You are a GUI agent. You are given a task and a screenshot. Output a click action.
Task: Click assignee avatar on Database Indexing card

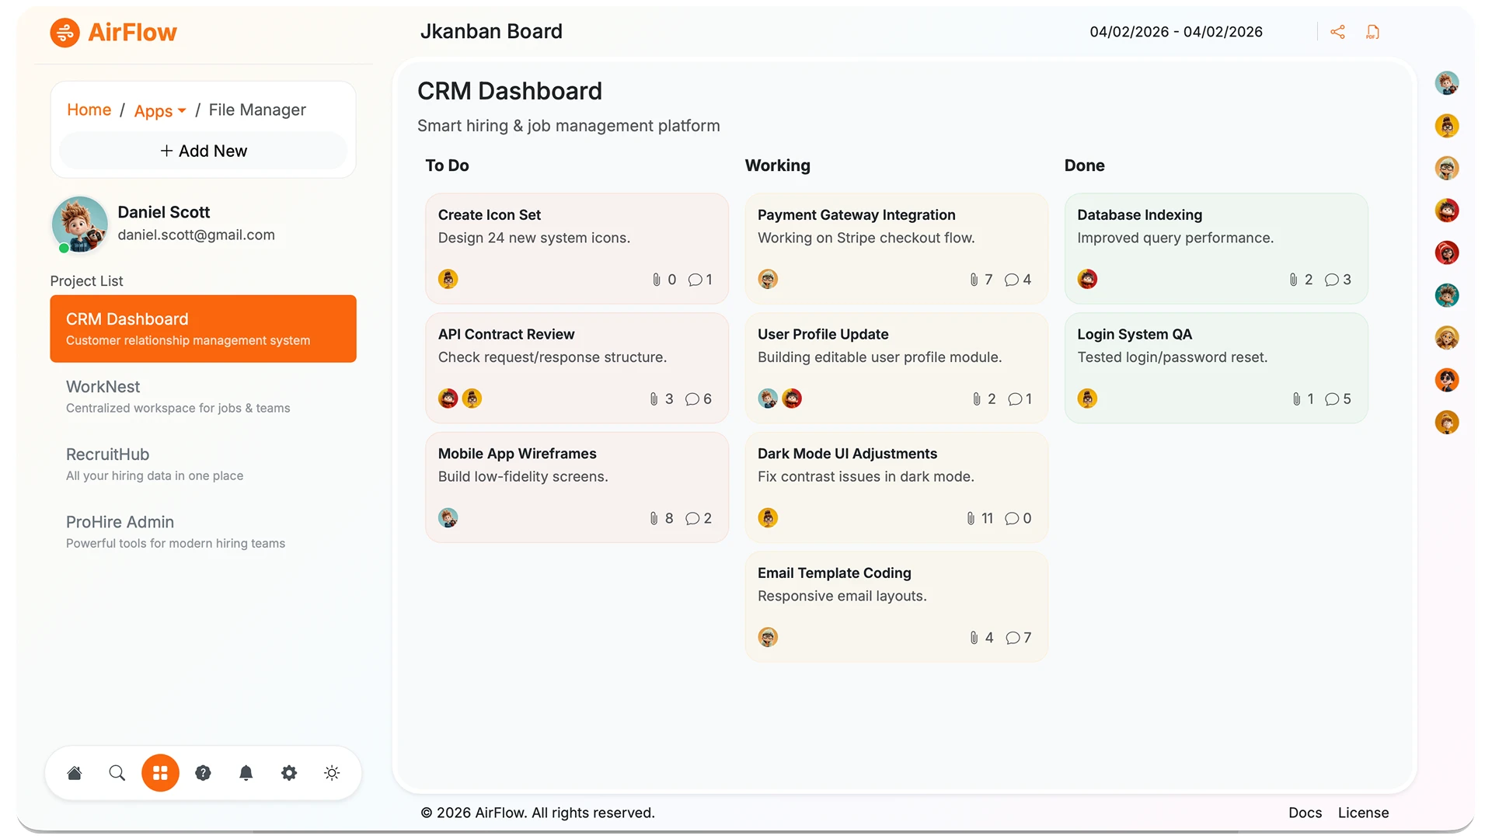coord(1087,279)
